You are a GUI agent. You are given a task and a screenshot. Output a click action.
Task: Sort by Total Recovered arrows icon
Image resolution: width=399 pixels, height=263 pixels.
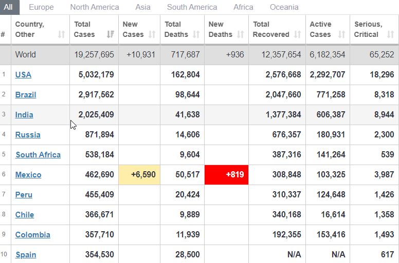pos(298,34)
